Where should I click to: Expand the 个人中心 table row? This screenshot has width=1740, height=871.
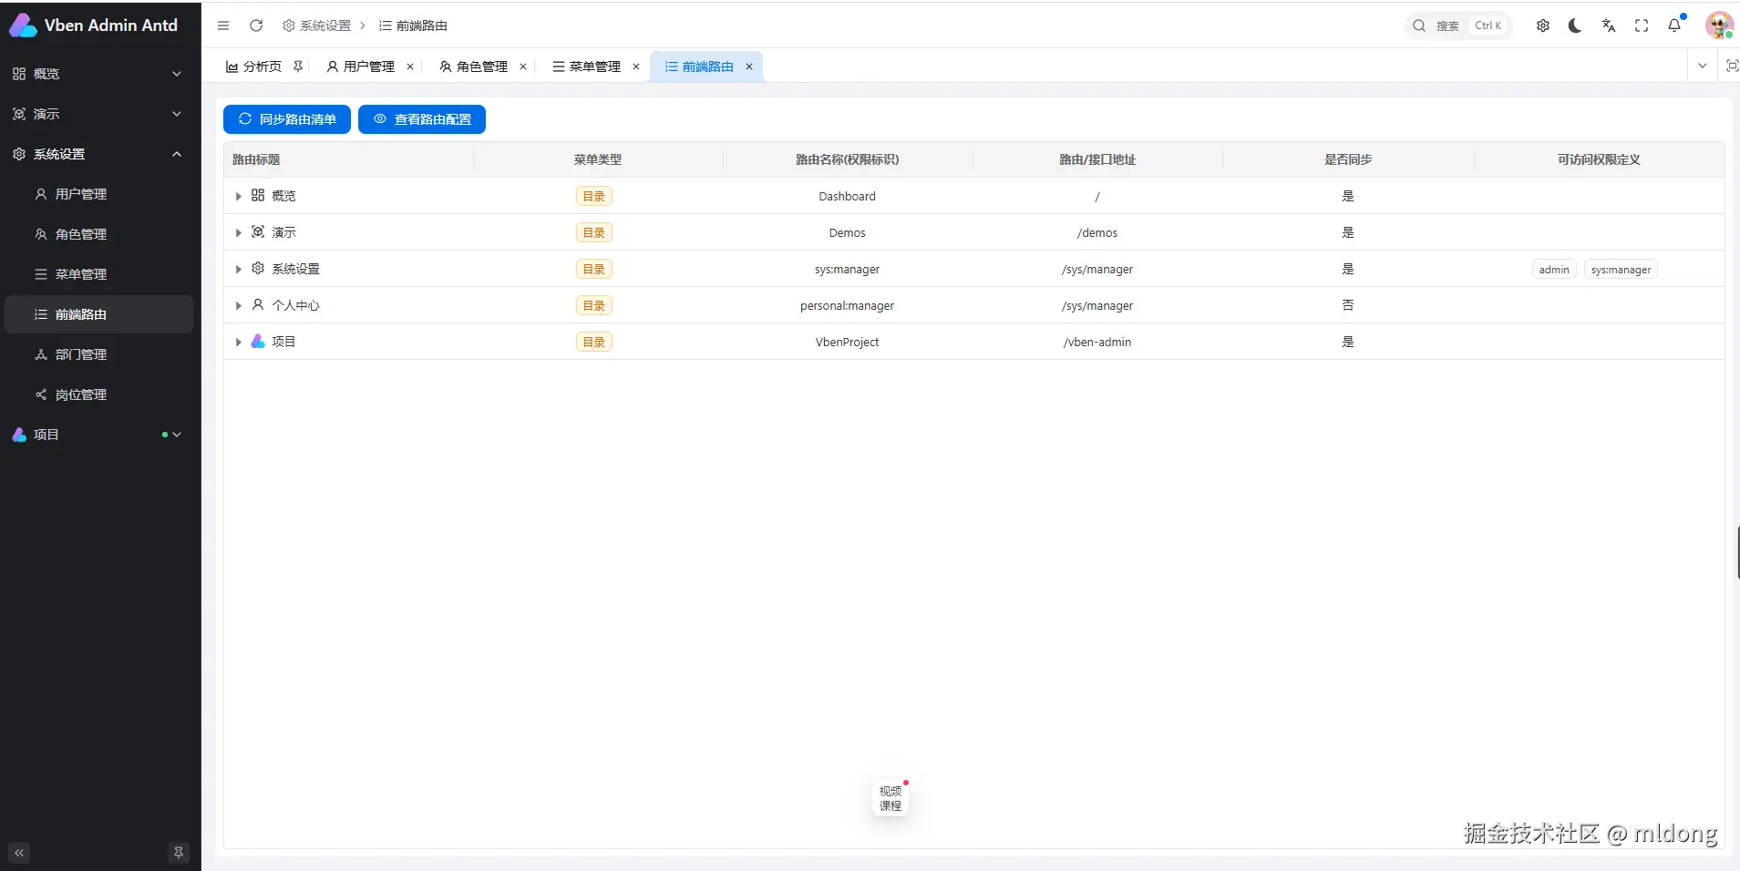coord(238,305)
